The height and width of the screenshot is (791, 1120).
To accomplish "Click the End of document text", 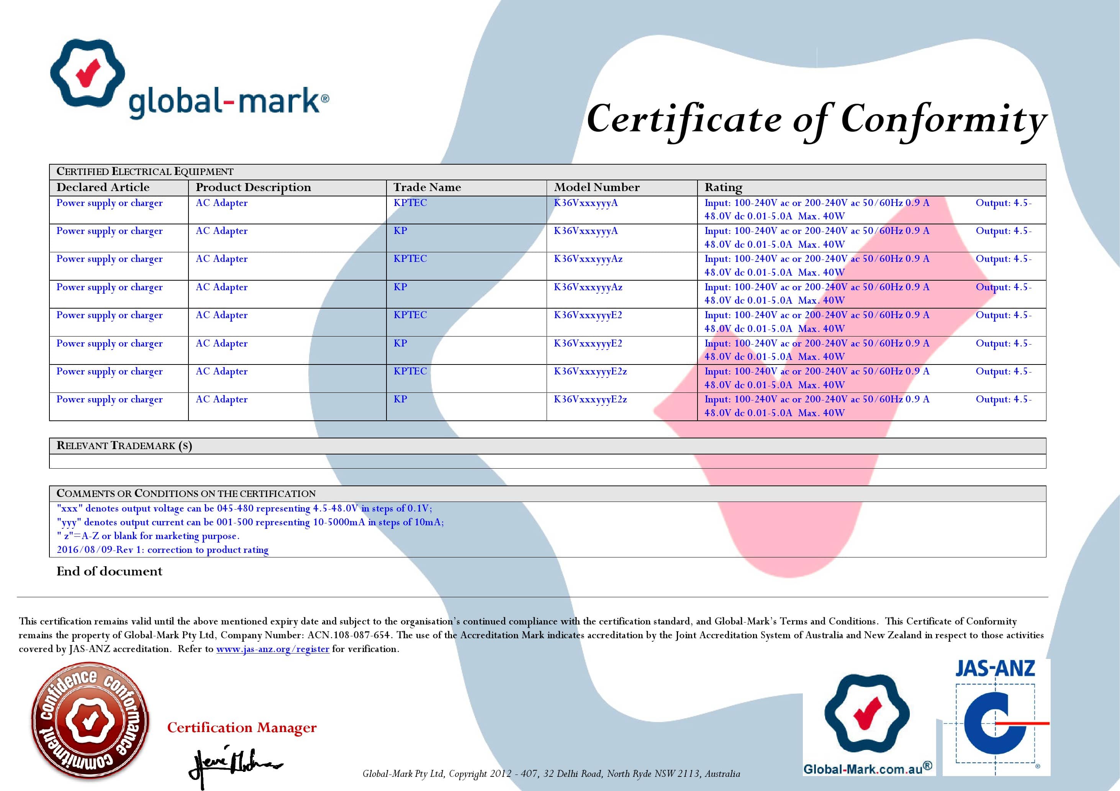I will [109, 572].
